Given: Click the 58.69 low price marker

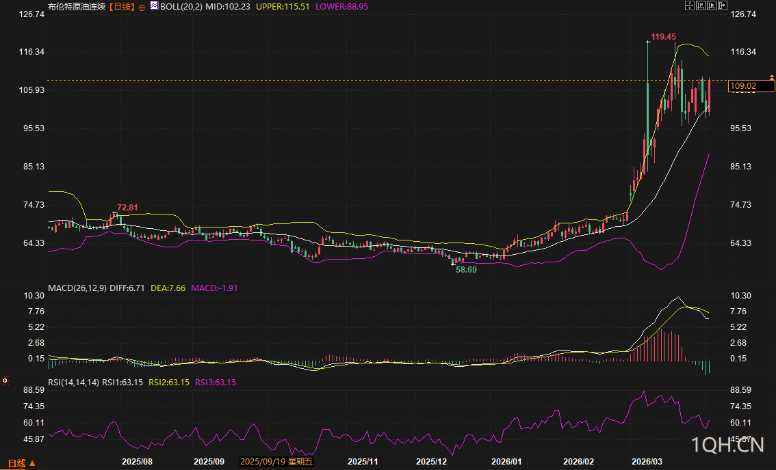Looking at the screenshot, I should click(466, 270).
